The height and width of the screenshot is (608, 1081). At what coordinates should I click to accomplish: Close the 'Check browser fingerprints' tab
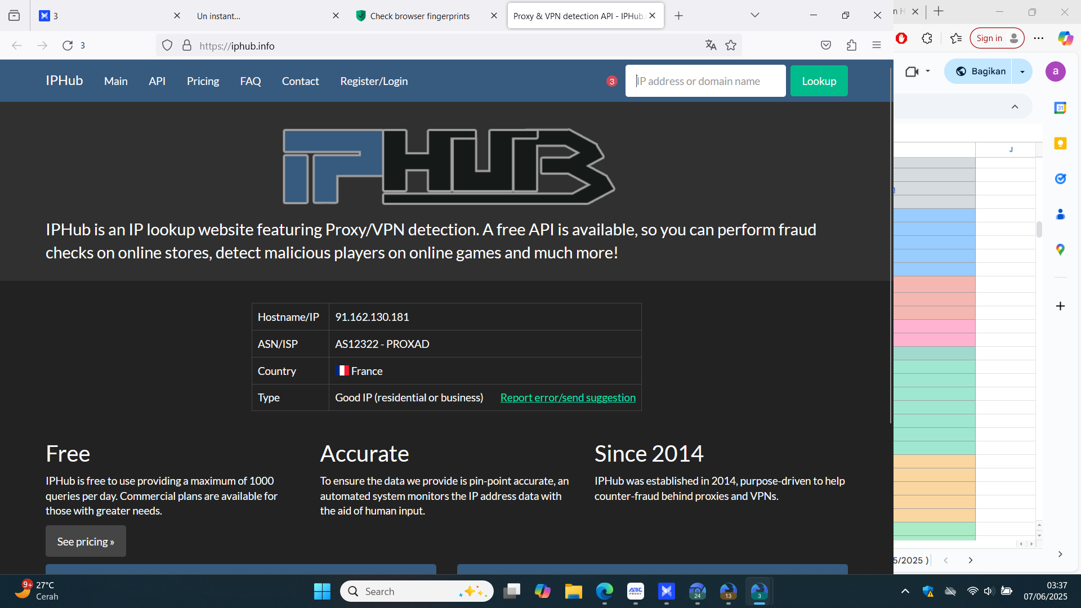click(494, 16)
